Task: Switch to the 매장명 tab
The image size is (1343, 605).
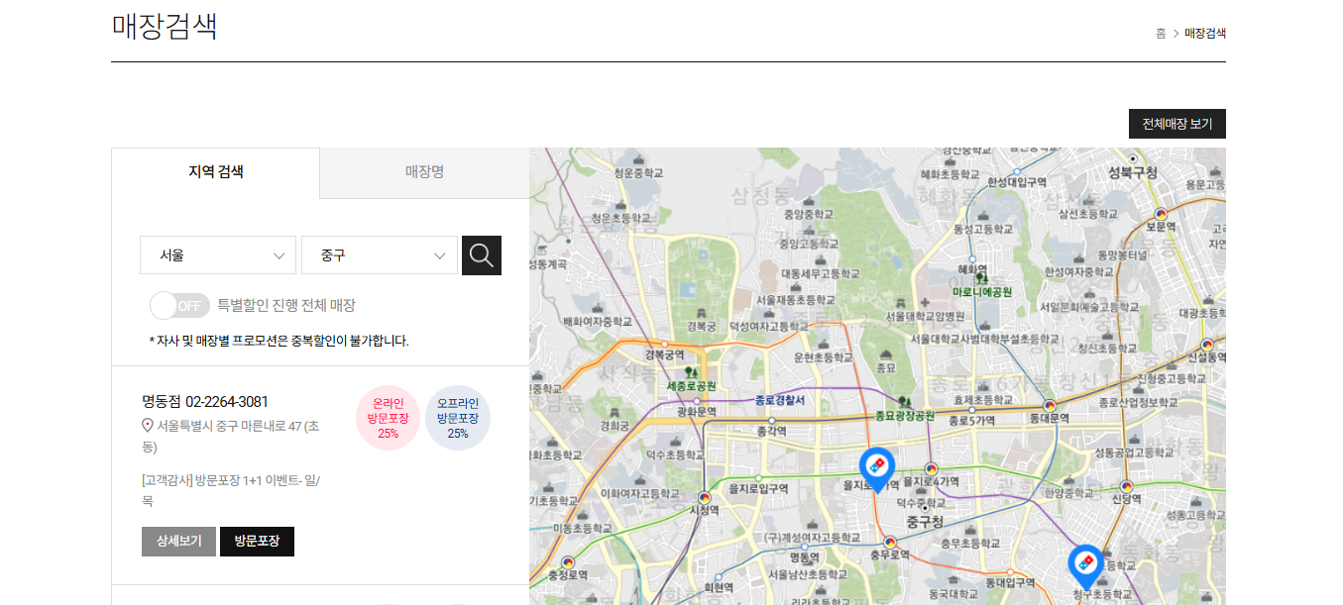Action: [424, 172]
